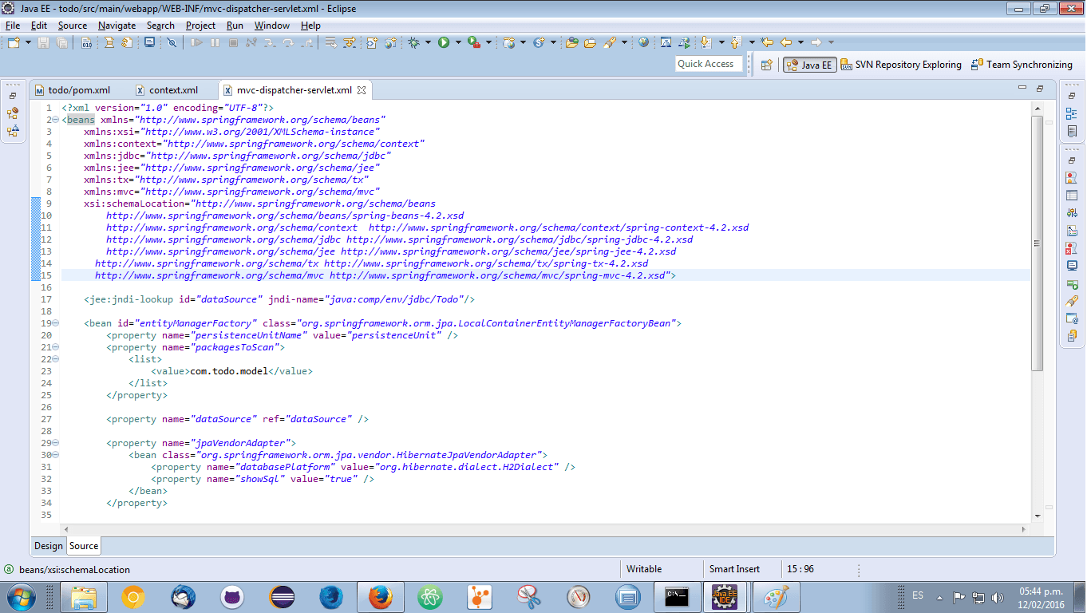Click the Quick Access search field
This screenshot has width=1087, height=613.
point(709,64)
